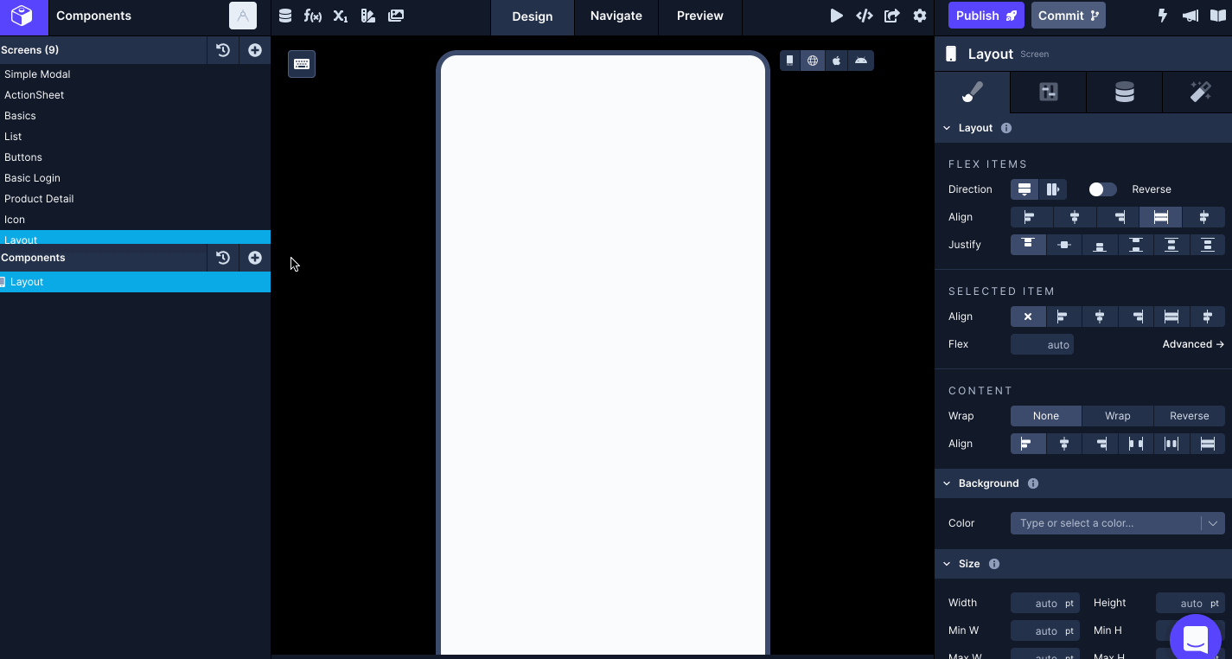The height and width of the screenshot is (659, 1232).
Task: Clear Selected Item Align with X
Action: point(1028,317)
